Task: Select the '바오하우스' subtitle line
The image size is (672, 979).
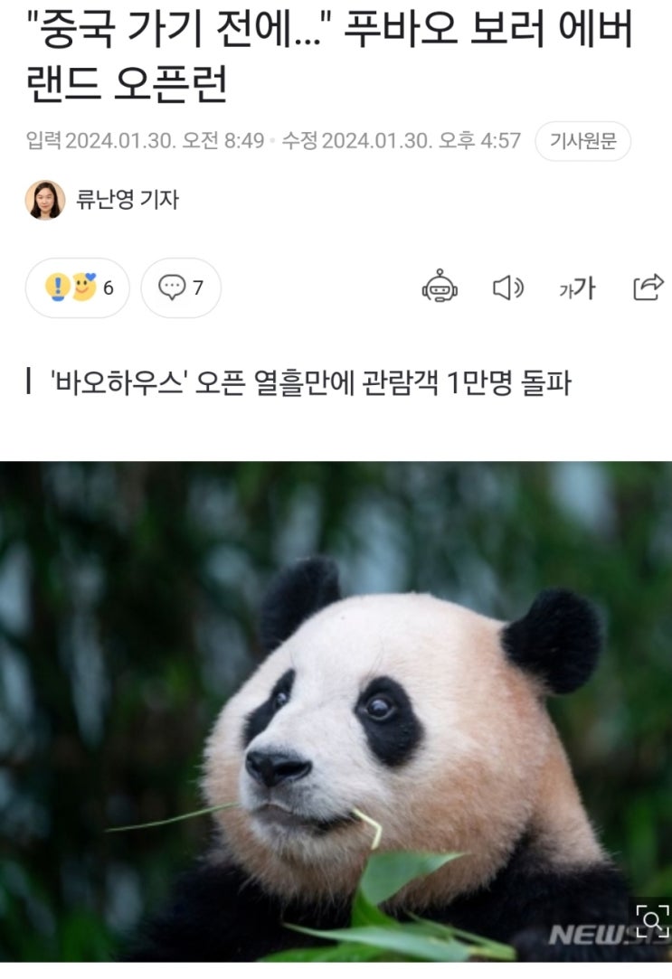Action: point(310,382)
